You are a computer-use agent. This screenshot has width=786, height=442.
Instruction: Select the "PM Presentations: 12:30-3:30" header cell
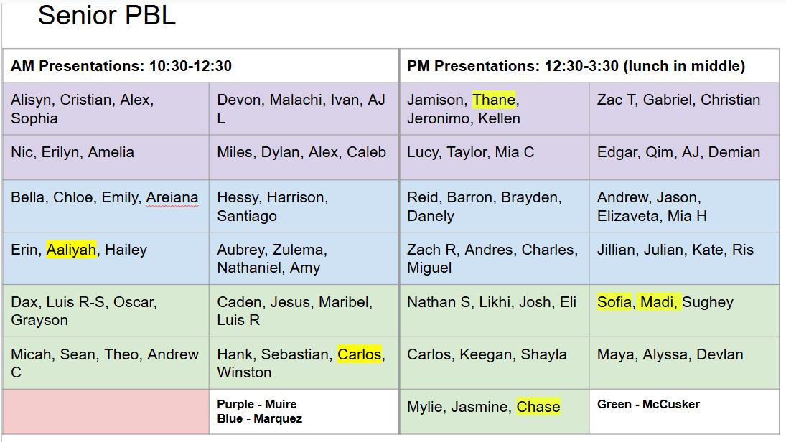(x=576, y=66)
